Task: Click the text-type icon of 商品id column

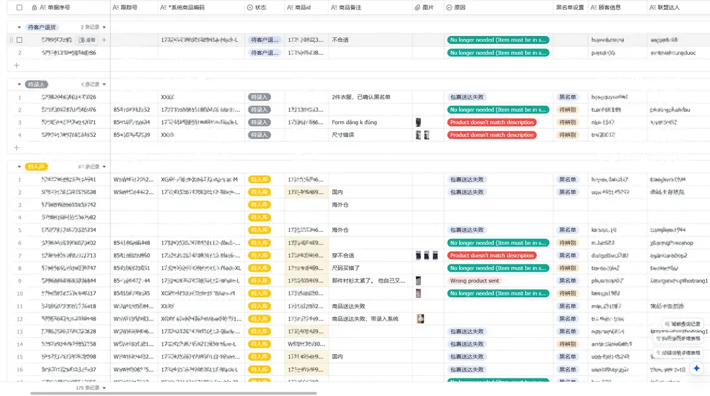Action: [x=290, y=7]
